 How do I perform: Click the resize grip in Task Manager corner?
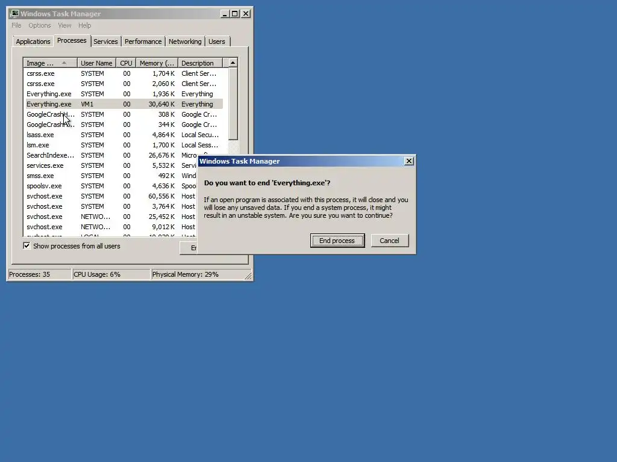pos(248,276)
